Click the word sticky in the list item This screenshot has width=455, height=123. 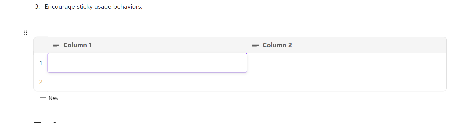click(85, 7)
